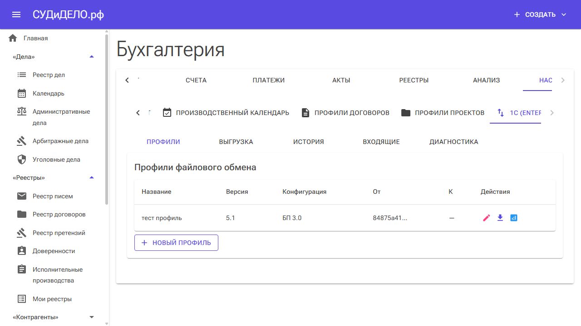Click the Административные дела scales icon
The image size is (581, 326).
click(22, 111)
